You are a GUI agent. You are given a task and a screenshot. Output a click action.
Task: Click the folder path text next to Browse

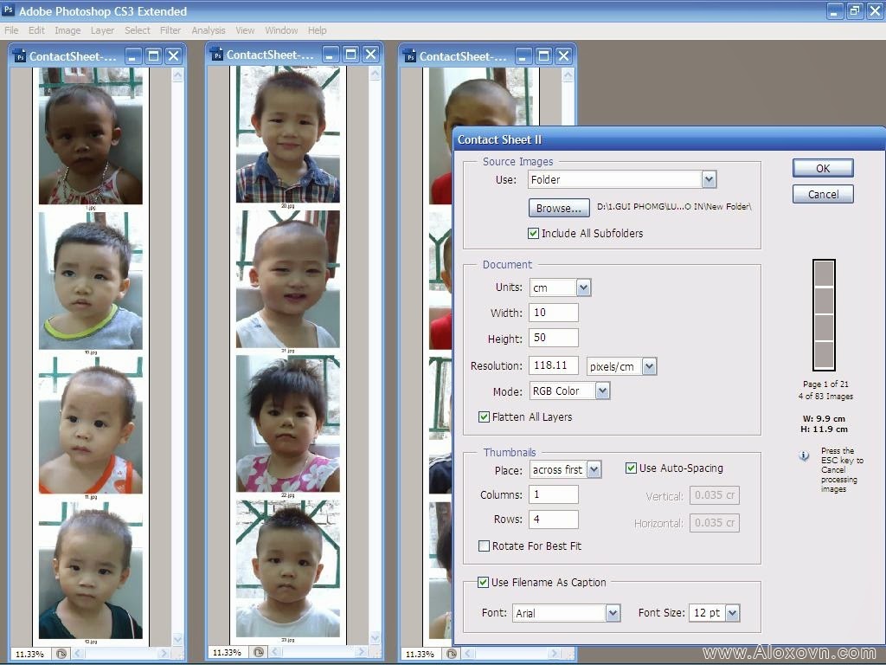(674, 207)
